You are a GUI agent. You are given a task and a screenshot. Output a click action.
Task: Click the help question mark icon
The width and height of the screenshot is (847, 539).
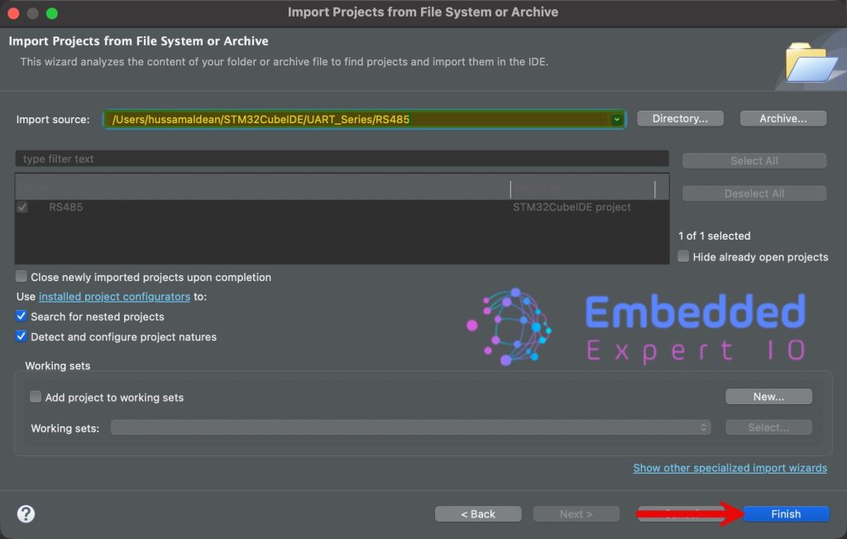pos(26,513)
